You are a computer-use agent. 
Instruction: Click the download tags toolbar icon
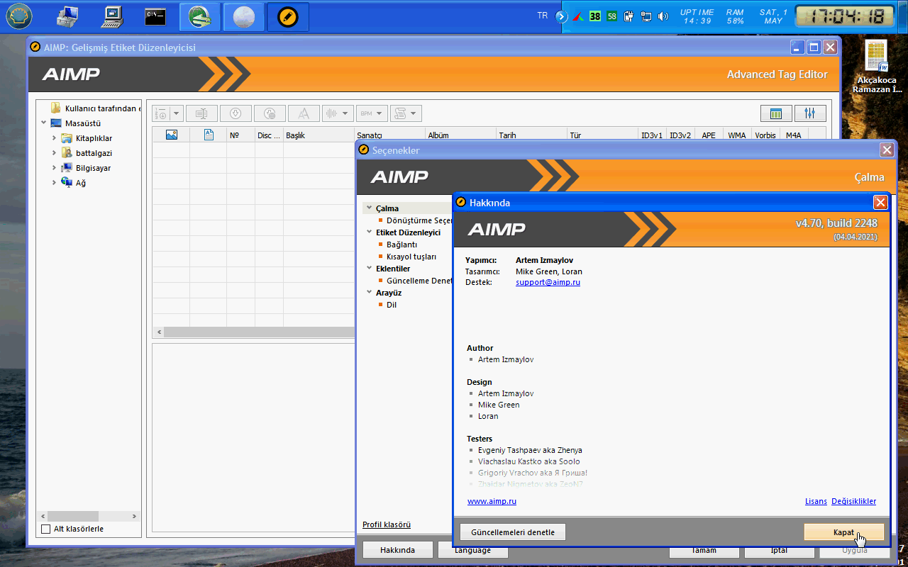point(236,113)
